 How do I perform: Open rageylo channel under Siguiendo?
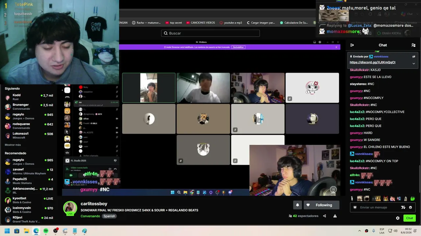coord(29,116)
